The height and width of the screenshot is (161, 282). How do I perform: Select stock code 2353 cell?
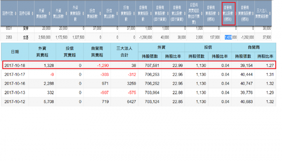[9, 37]
